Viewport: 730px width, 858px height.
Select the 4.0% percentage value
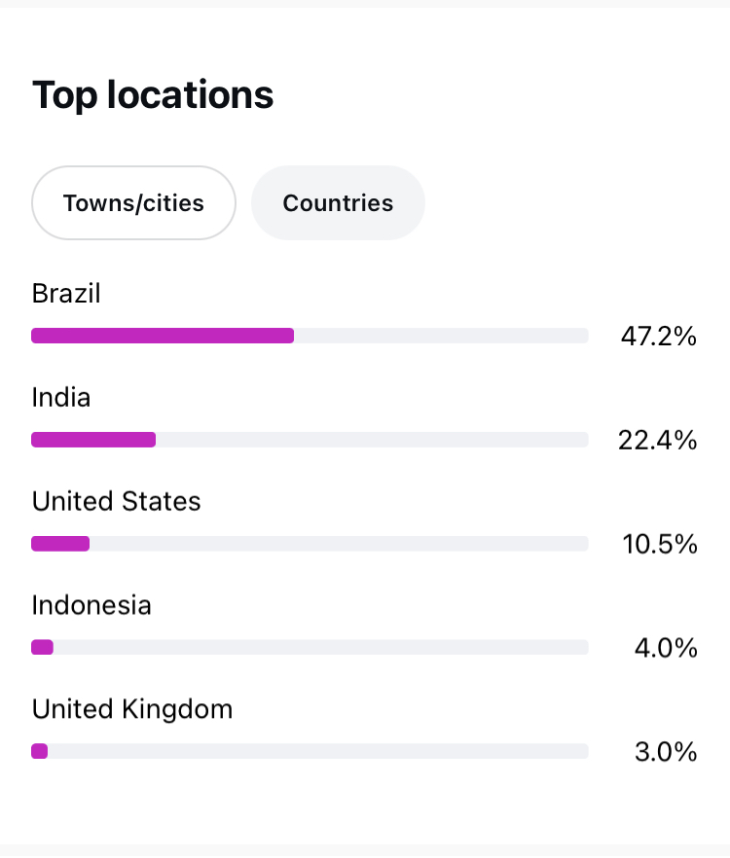tap(666, 648)
